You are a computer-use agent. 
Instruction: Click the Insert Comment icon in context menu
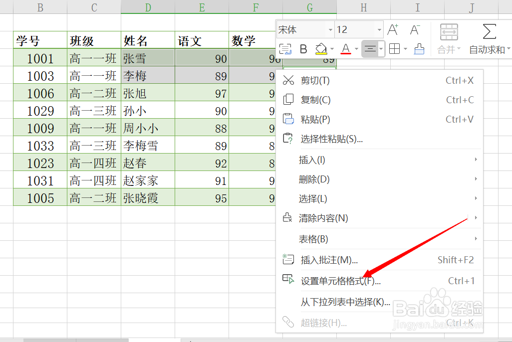(288, 259)
